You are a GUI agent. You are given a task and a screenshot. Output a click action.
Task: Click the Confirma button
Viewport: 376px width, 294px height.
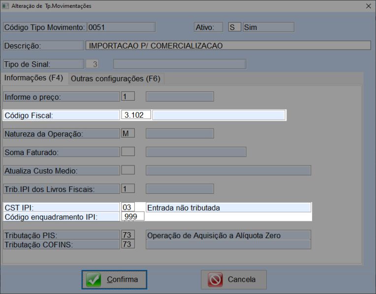[114, 279]
